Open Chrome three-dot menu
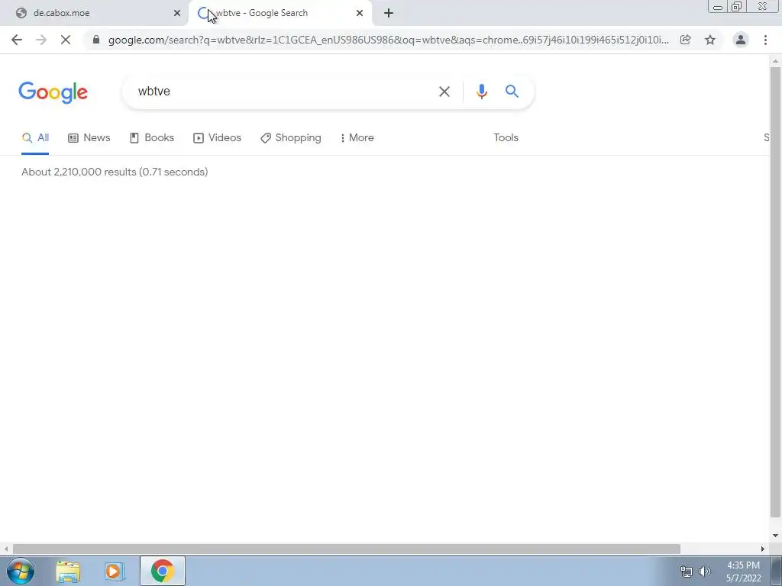The height and width of the screenshot is (586, 782). coord(765,40)
